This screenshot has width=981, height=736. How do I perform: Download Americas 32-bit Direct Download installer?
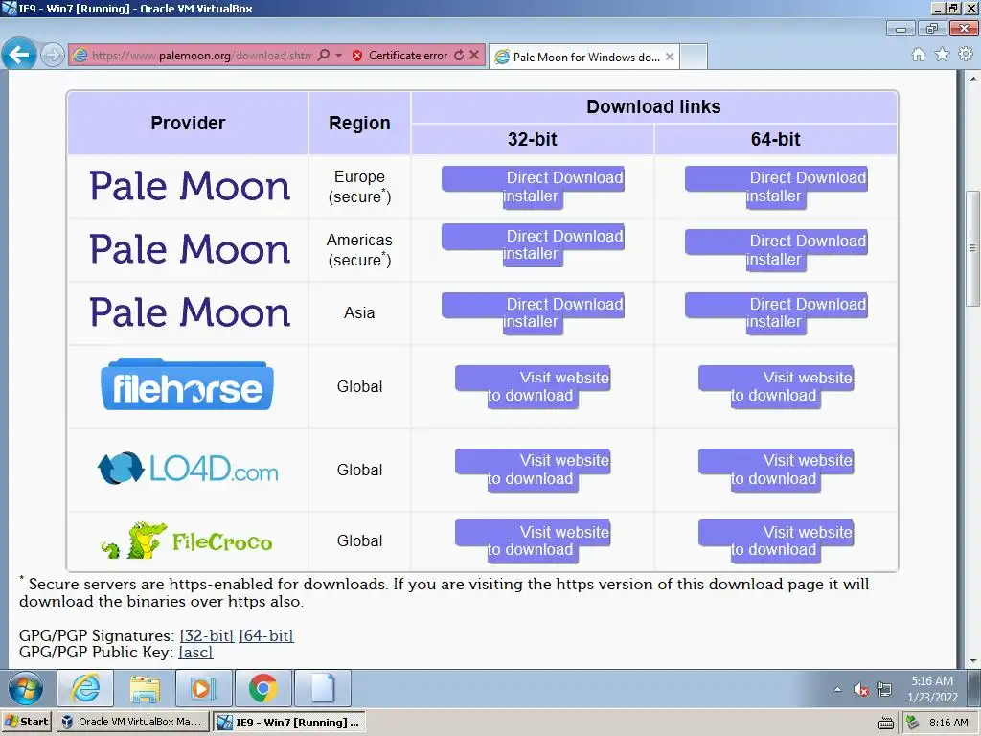[x=533, y=244]
